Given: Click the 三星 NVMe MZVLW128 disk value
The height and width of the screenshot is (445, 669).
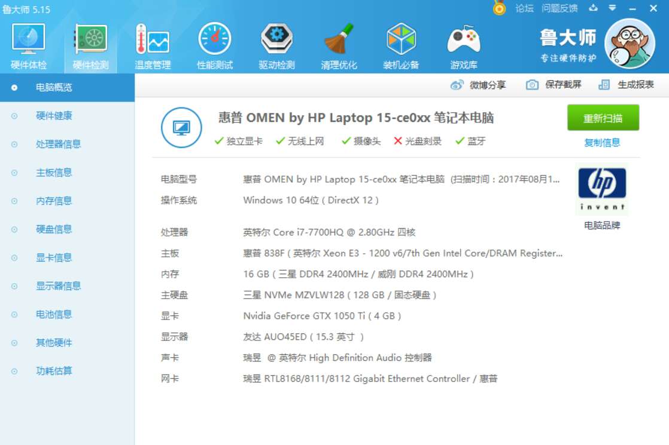Looking at the screenshot, I should pyautogui.click(x=340, y=295).
